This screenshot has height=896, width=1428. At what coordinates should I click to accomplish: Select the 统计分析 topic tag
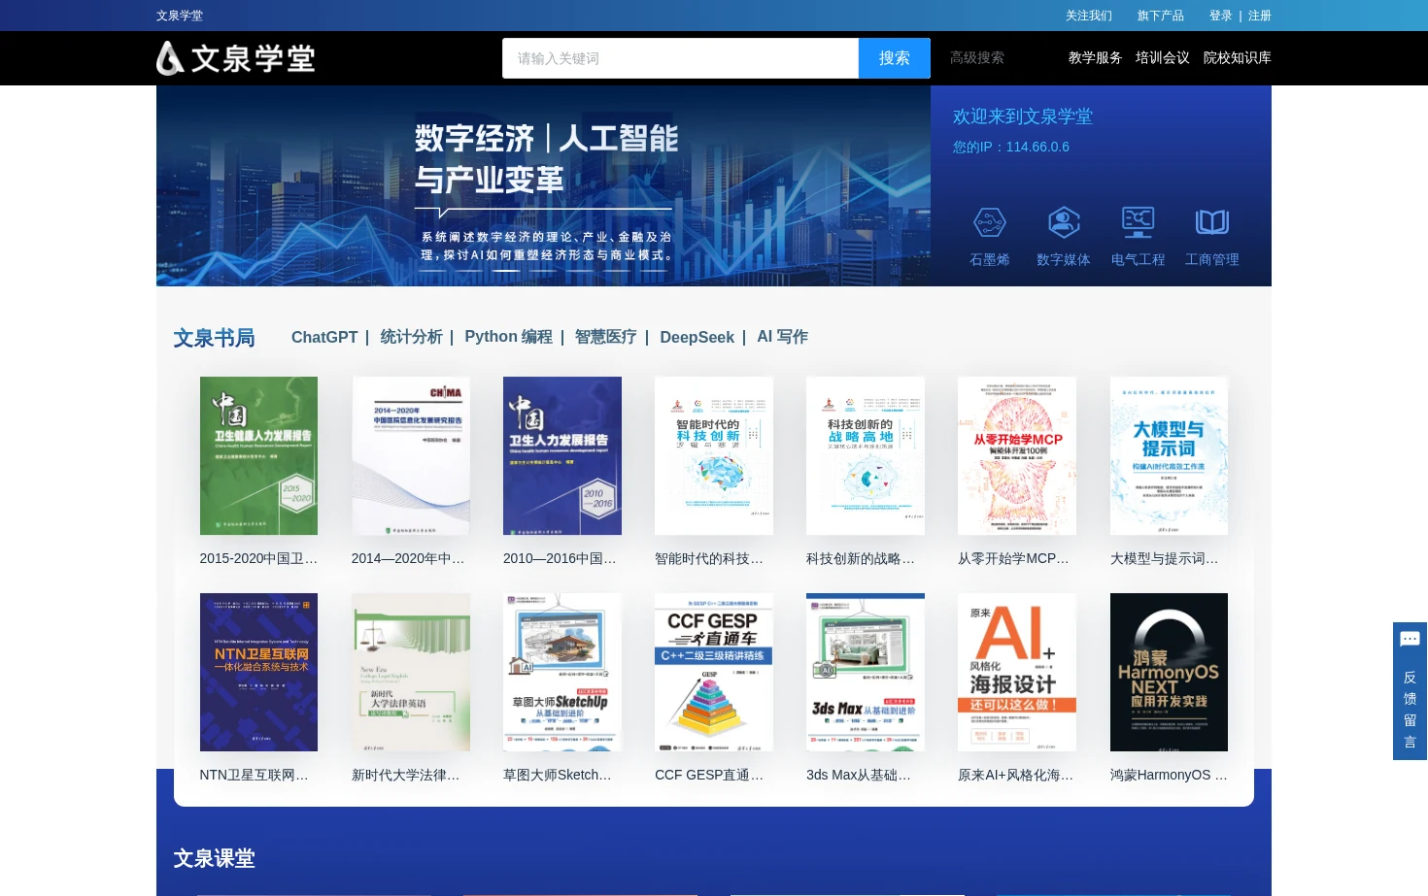click(411, 337)
